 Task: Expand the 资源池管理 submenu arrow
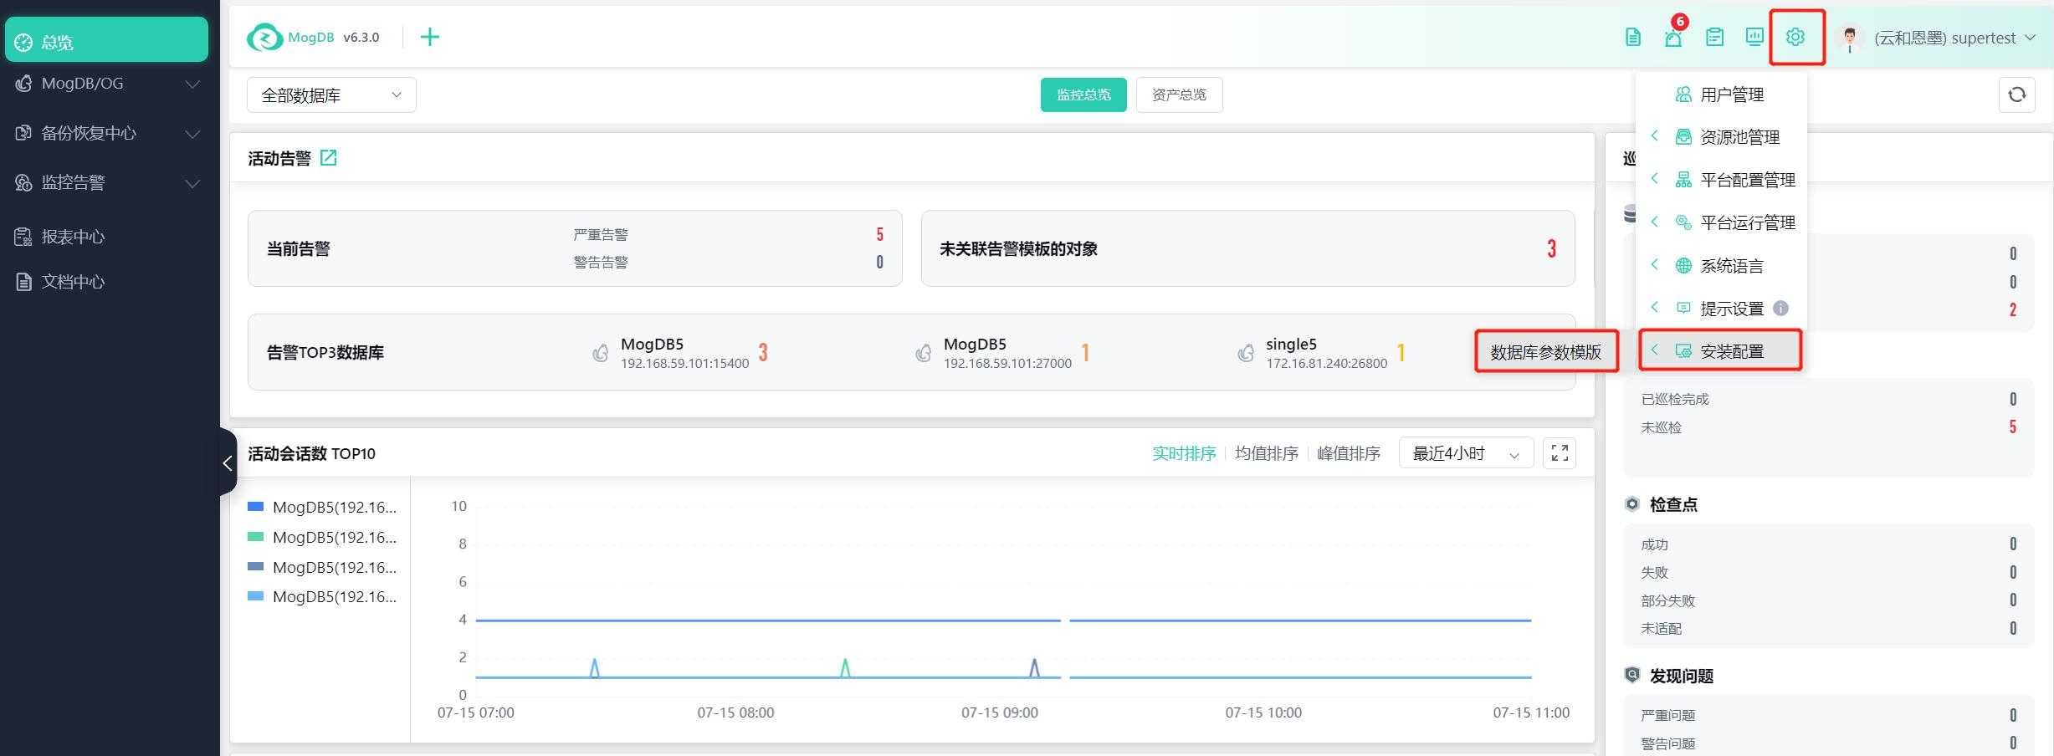coord(1654,135)
